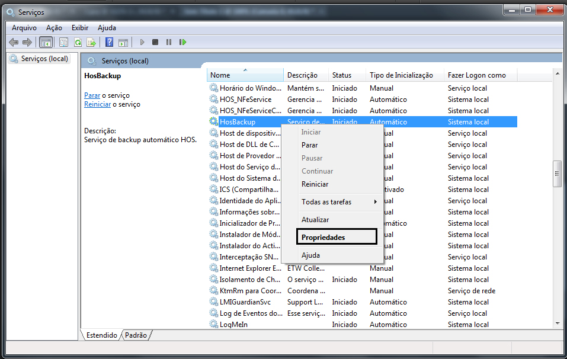The width and height of the screenshot is (567, 359).
Task: Click the Pause service toolbar icon
Action: pyautogui.click(x=169, y=42)
